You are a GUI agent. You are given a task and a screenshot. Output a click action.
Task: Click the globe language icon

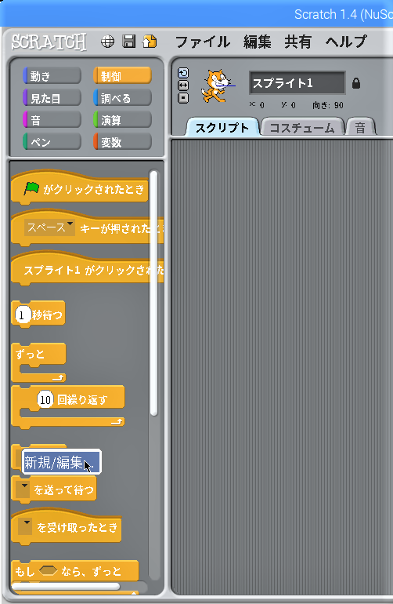click(x=108, y=42)
